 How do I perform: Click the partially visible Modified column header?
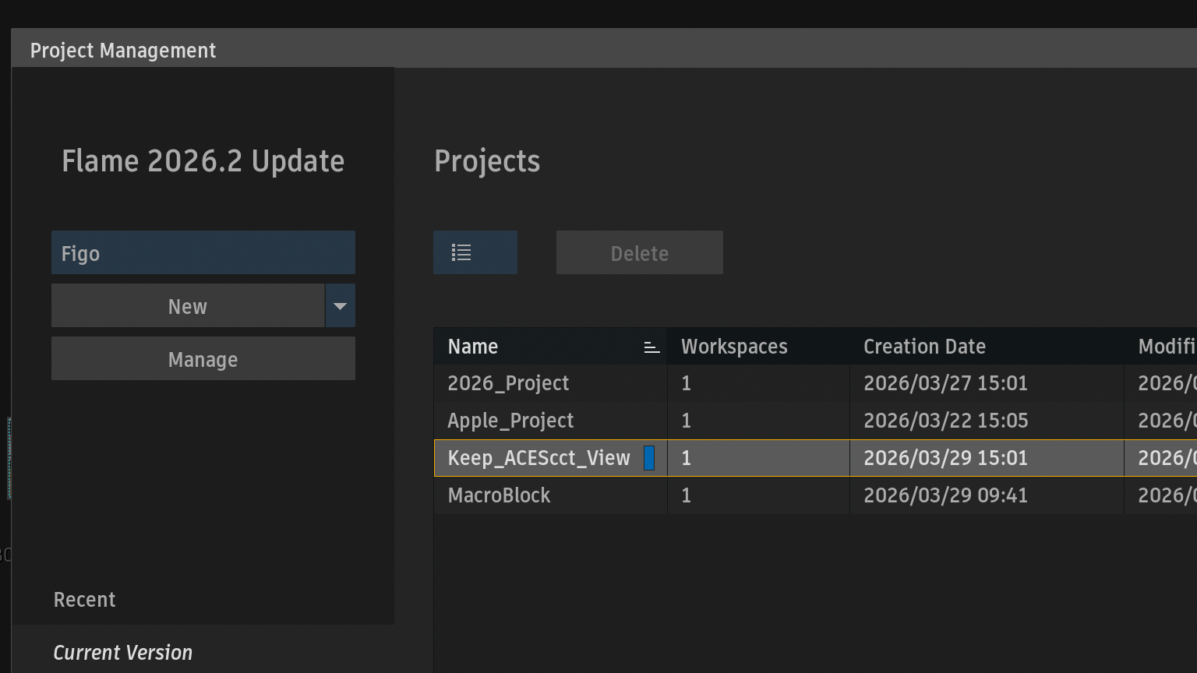coord(1166,347)
